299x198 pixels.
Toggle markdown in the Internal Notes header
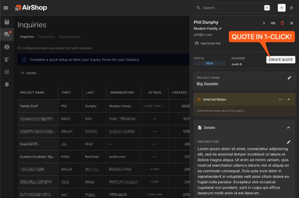pos(281,99)
